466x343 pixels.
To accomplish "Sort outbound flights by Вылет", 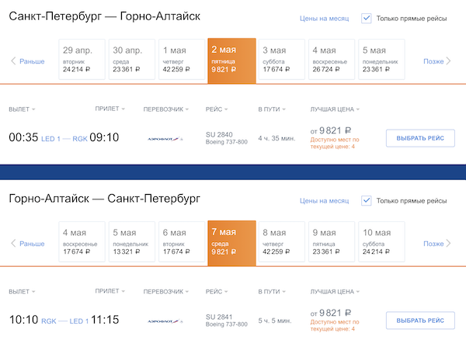I will (22, 109).
